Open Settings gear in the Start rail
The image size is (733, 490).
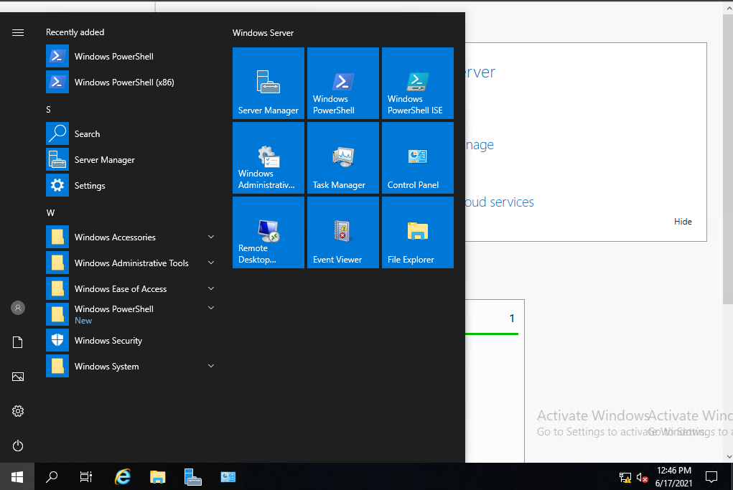point(18,411)
